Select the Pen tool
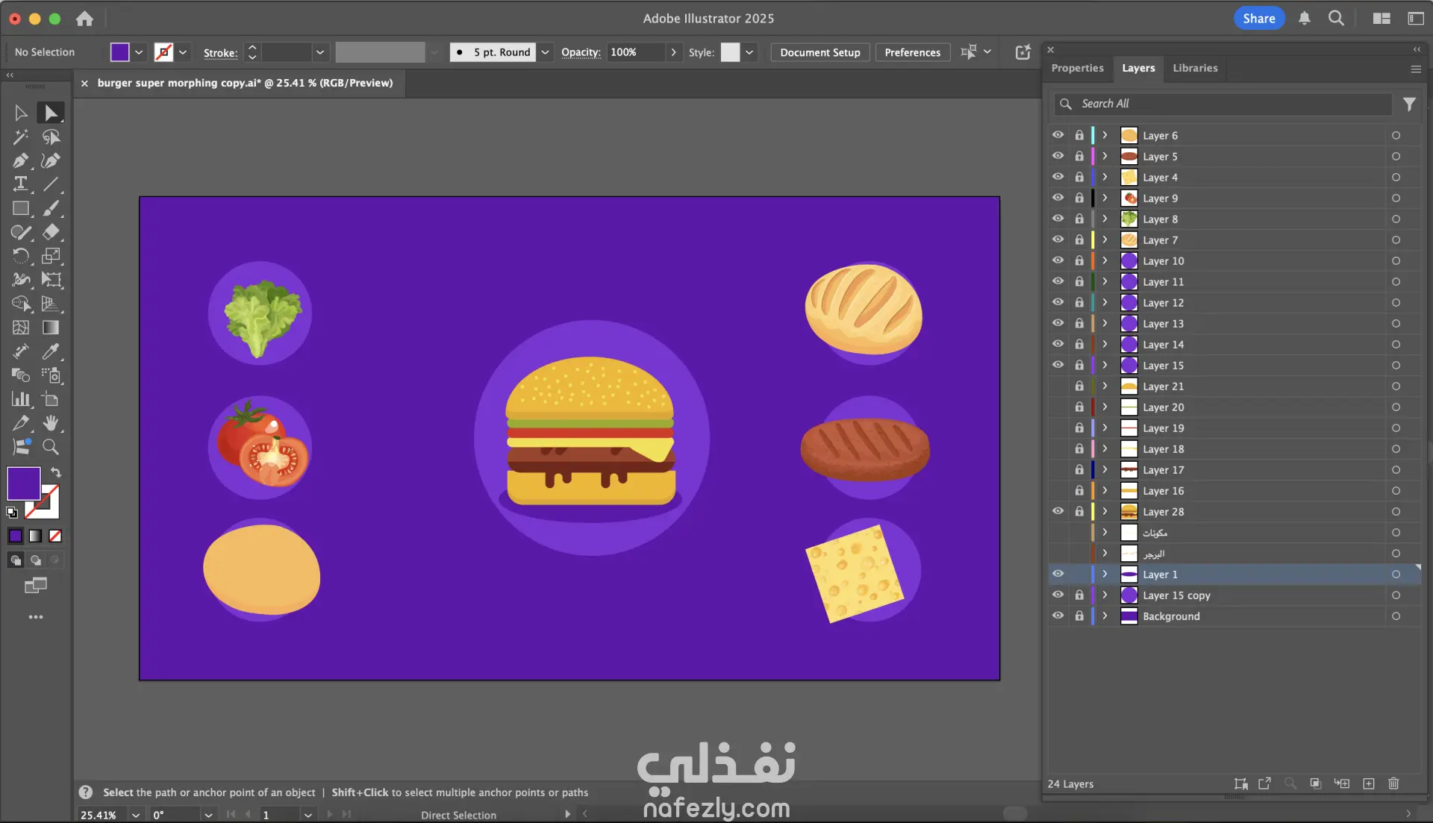The height and width of the screenshot is (823, 1433). point(20,160)
